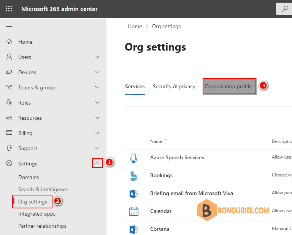Open Cortana service settings
The image size is (292, 235).
(x=160, y=229)
